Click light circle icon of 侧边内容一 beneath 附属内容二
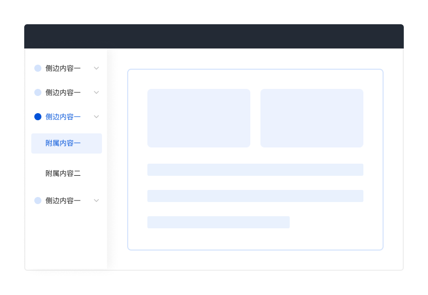 click(38, 201)
